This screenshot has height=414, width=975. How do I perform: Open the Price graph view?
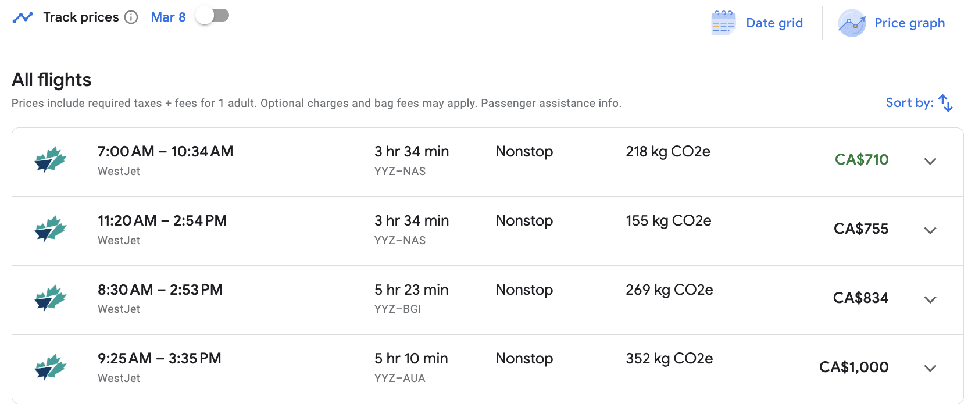click(909, 23)
